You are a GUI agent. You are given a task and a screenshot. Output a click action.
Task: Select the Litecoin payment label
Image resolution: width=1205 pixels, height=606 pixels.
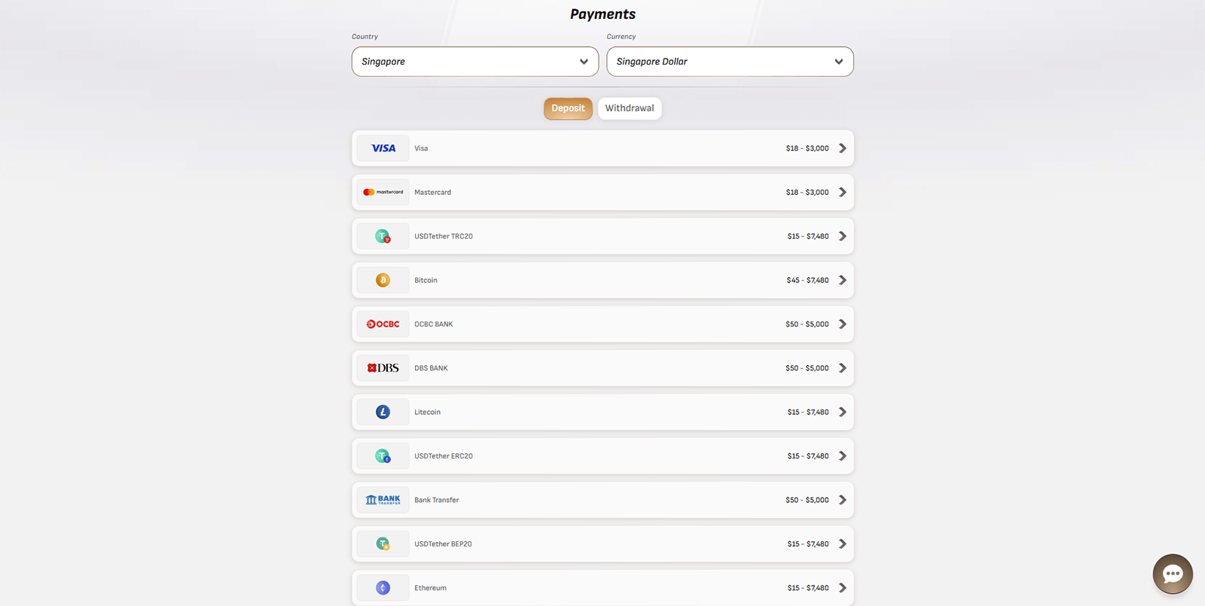(427, 412)
